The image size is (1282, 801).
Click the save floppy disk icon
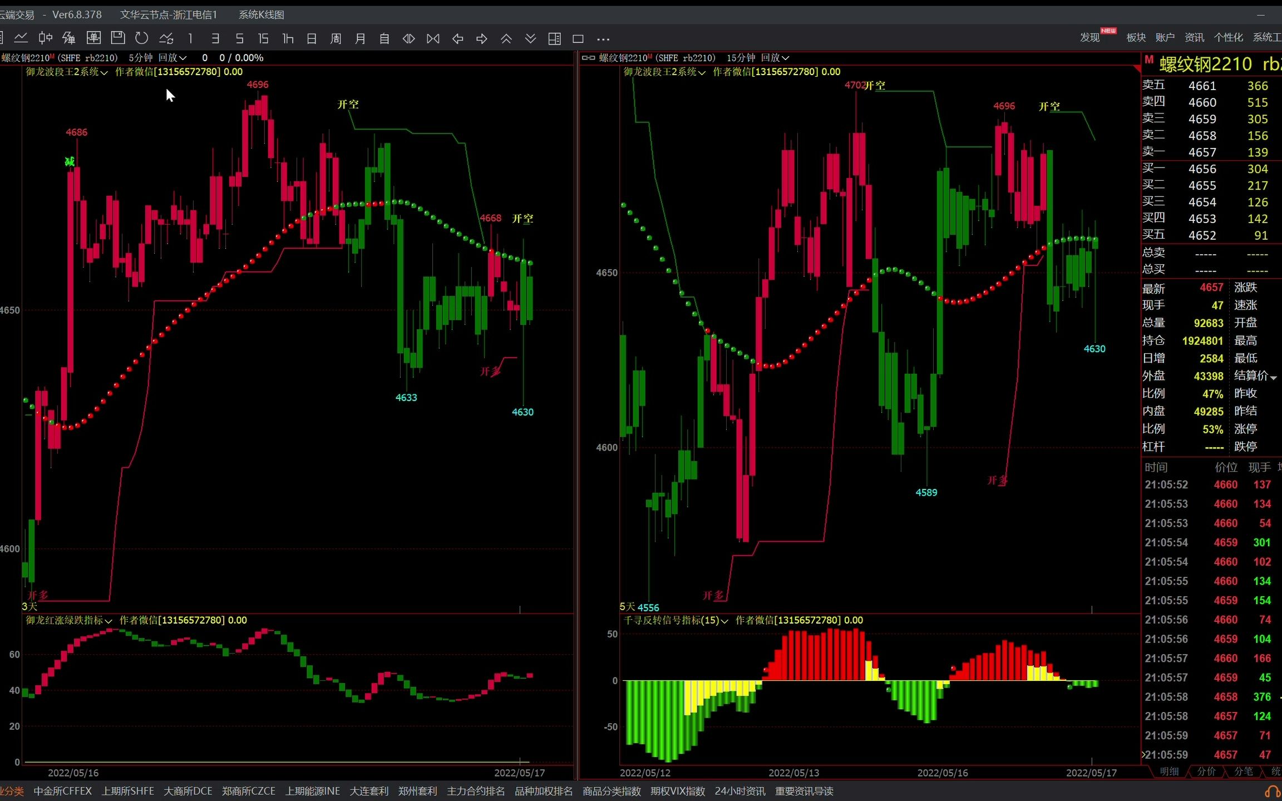(117, 38)
